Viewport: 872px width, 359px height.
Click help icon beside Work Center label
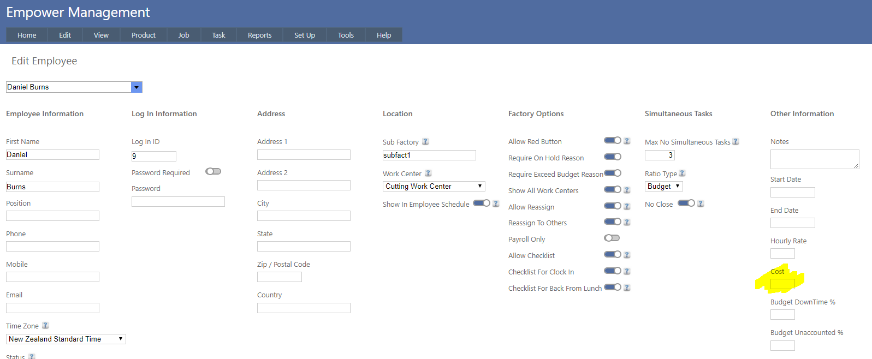click(x=428, y=173)
